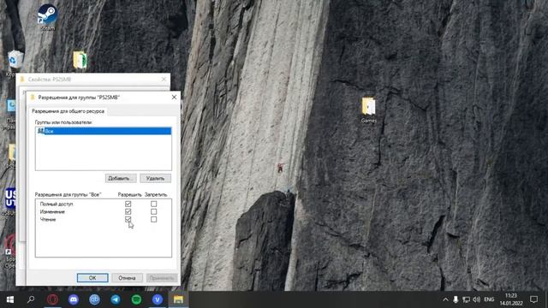Open the Steam desktop shortcut
This screenshot has width=548, height=308.
click(48, 17)
